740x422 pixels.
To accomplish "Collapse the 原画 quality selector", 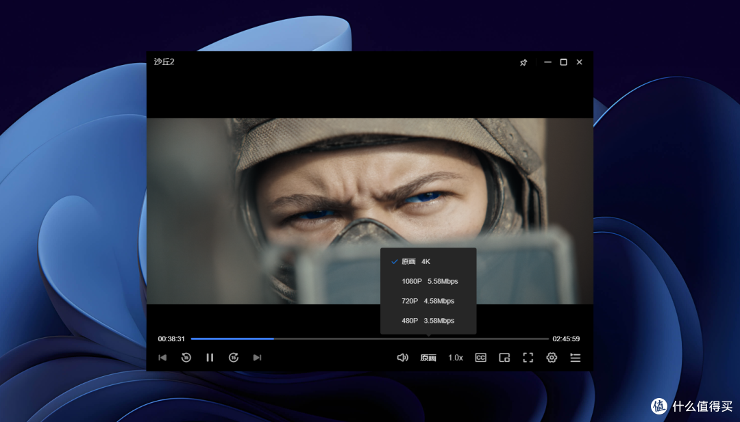I will [428, 358].
